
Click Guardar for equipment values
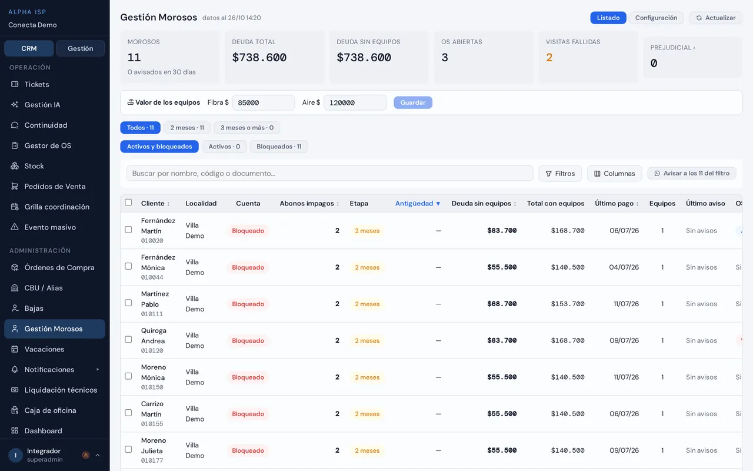click(x=413, y=102)
